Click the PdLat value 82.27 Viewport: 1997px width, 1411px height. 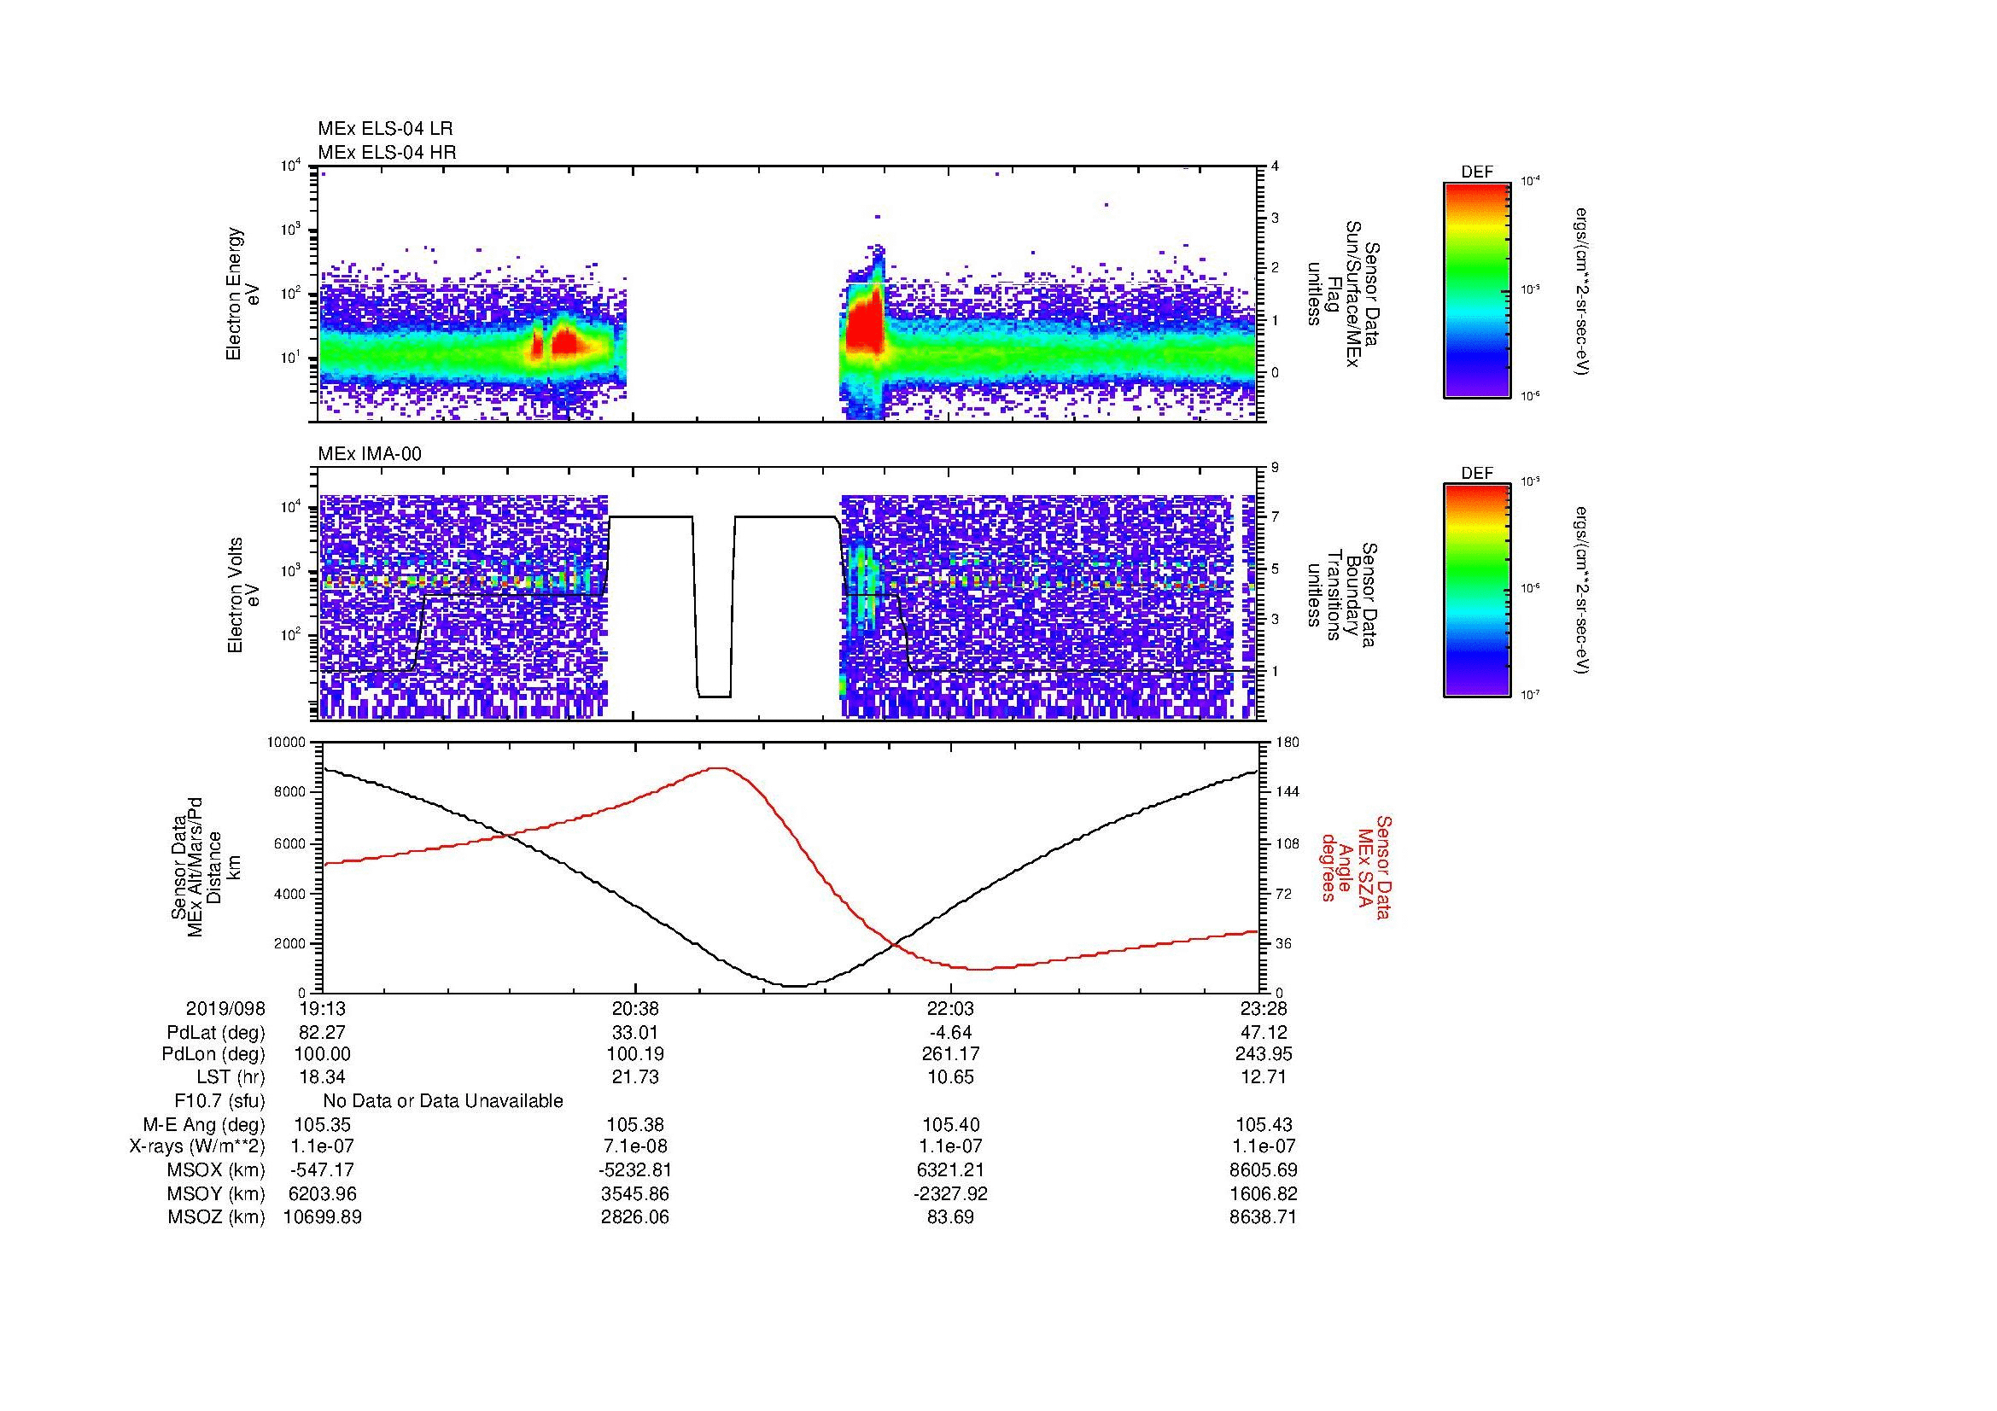point(324,1032)
